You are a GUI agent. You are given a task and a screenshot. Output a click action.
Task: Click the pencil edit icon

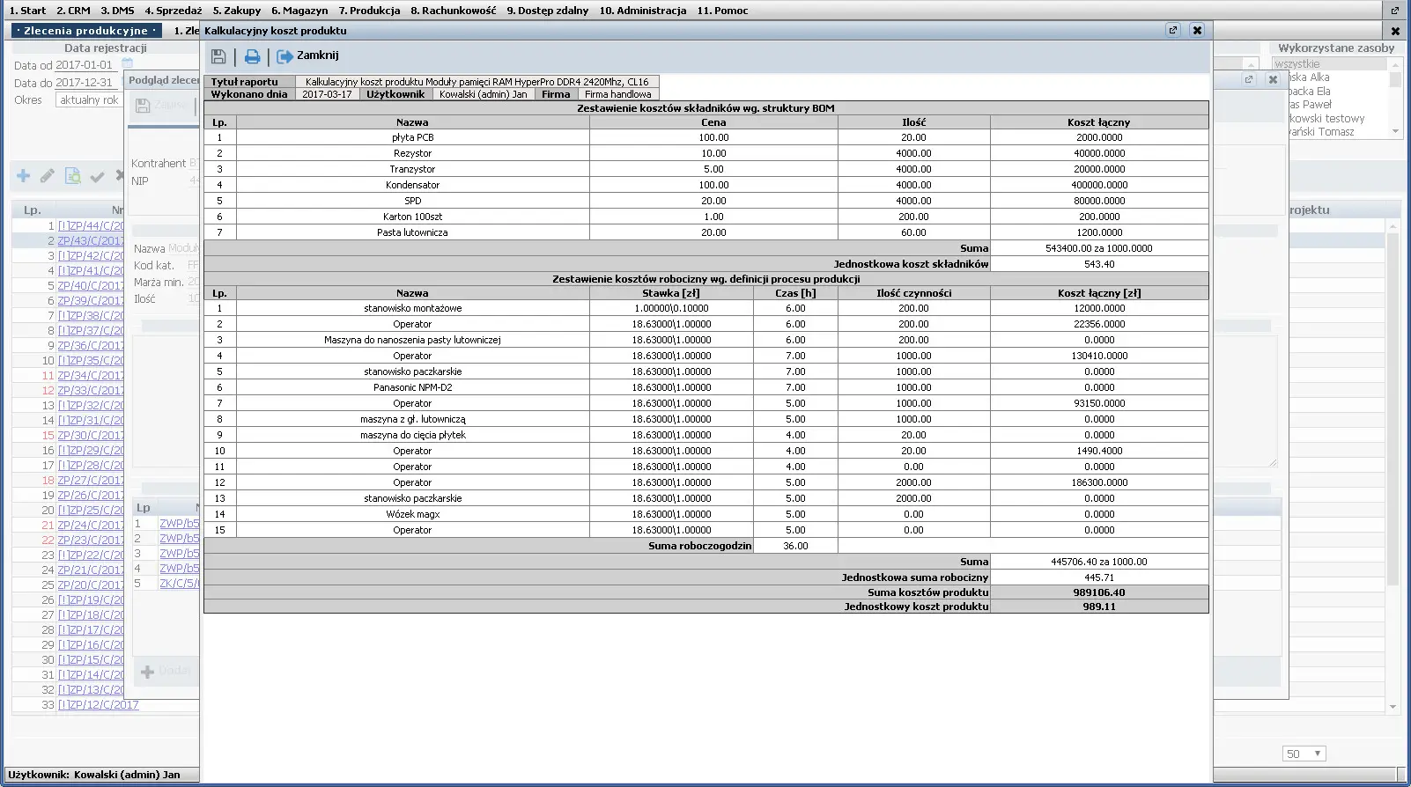[48, 176]
